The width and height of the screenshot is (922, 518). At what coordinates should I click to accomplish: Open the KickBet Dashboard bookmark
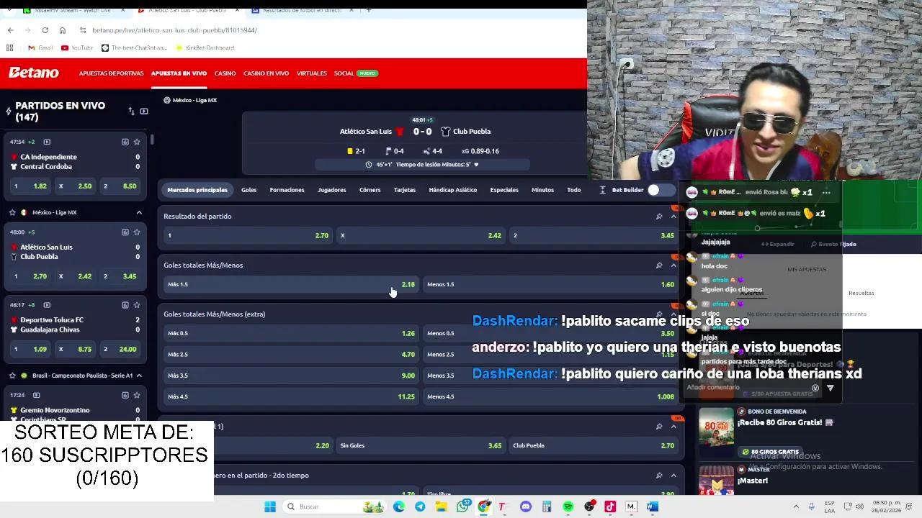coord(204,47)
